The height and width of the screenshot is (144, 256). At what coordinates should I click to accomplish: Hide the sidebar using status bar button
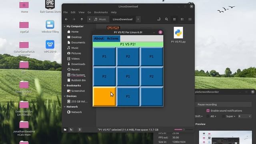[x=80, y=130]
